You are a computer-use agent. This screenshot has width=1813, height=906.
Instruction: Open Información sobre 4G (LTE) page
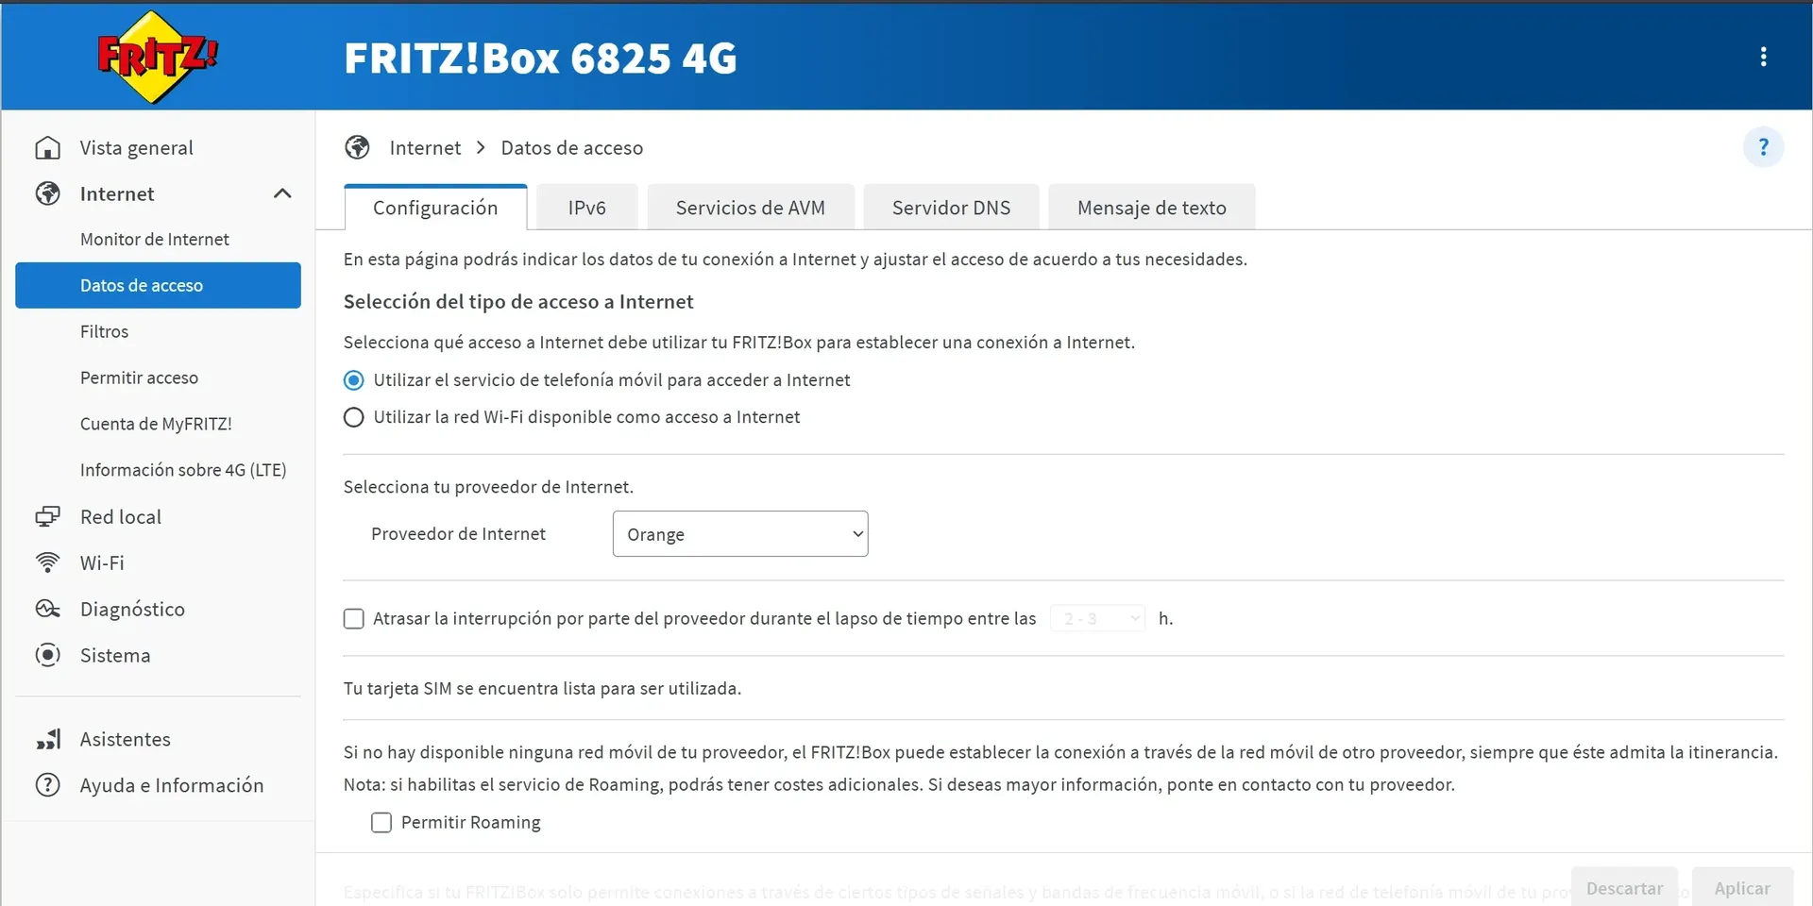[x=183, y=469]
